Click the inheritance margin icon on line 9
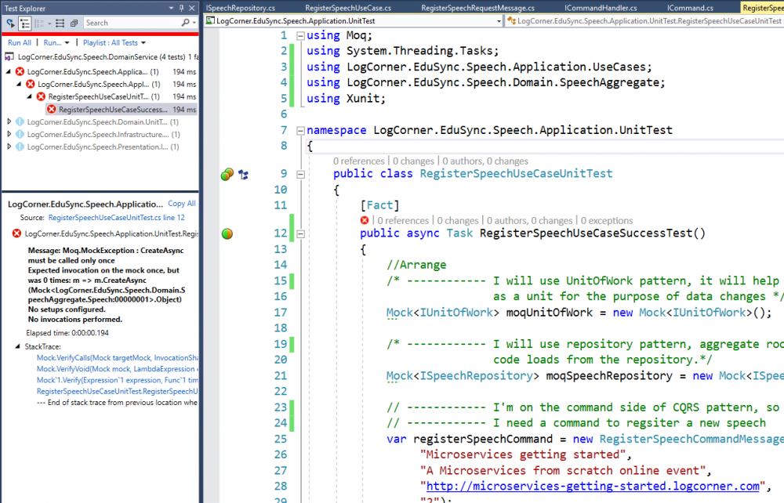 point(243,174)
